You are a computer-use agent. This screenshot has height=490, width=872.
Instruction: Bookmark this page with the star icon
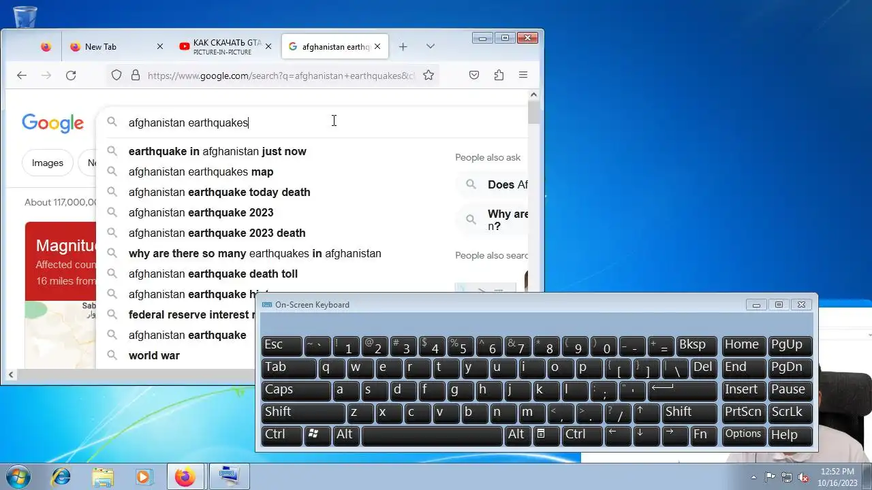(429, 76)
